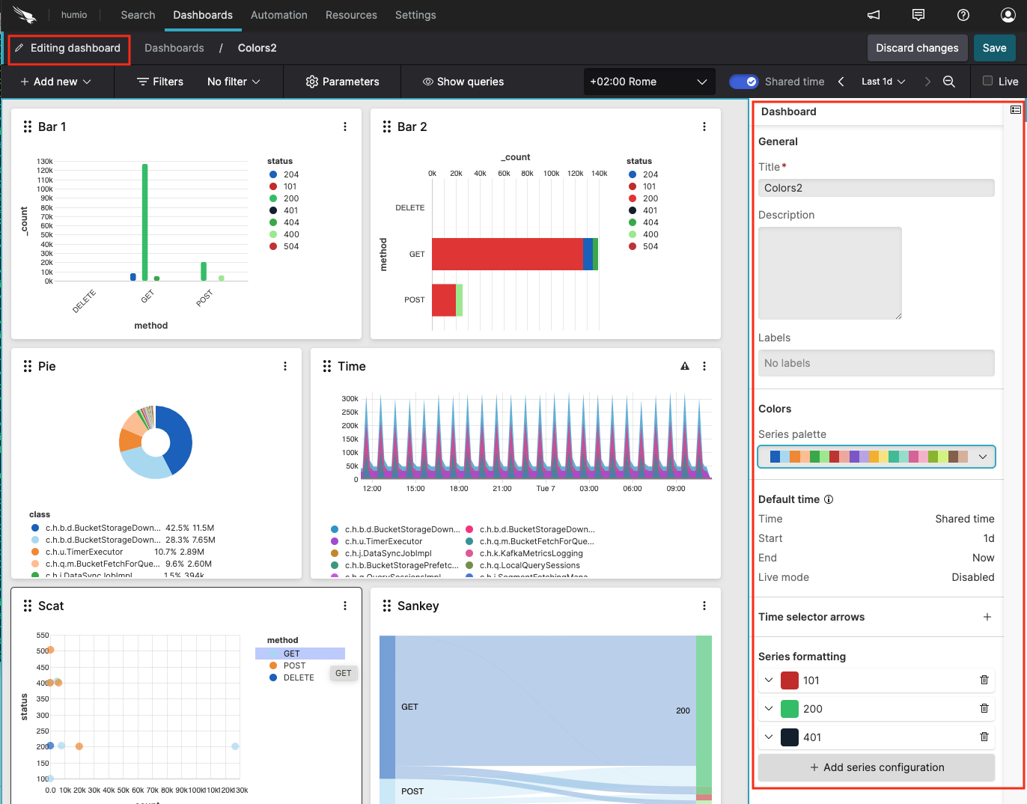Screen dimensions: 1027x804
Task: Delete the 101 series with the trash icon
Action: pos(984,680)
